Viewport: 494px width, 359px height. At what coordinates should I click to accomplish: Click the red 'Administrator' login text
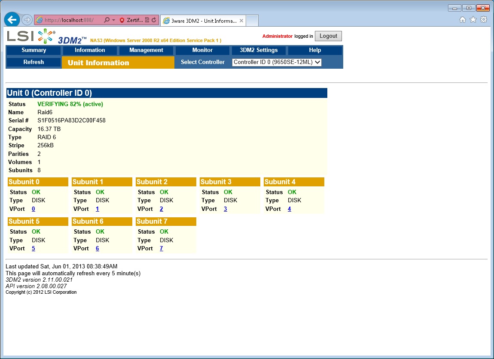coord(277,36)
